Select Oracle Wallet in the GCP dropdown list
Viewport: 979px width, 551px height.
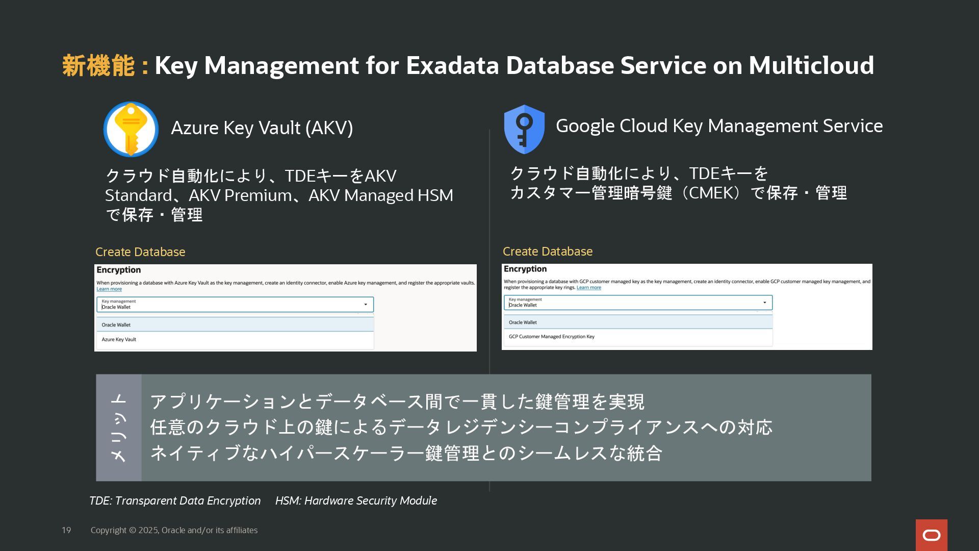coord(523,322)
